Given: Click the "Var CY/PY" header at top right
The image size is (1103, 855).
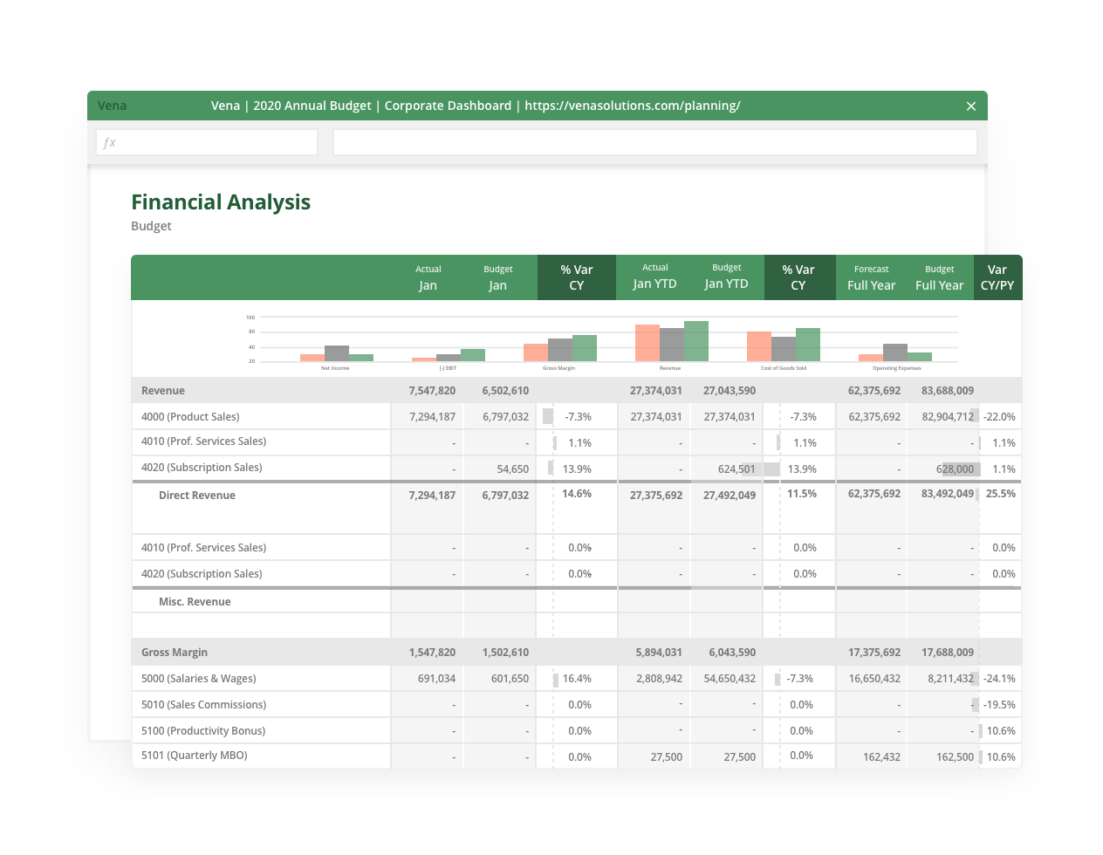Looking at the screenshot, I should (x=997, y=277).
